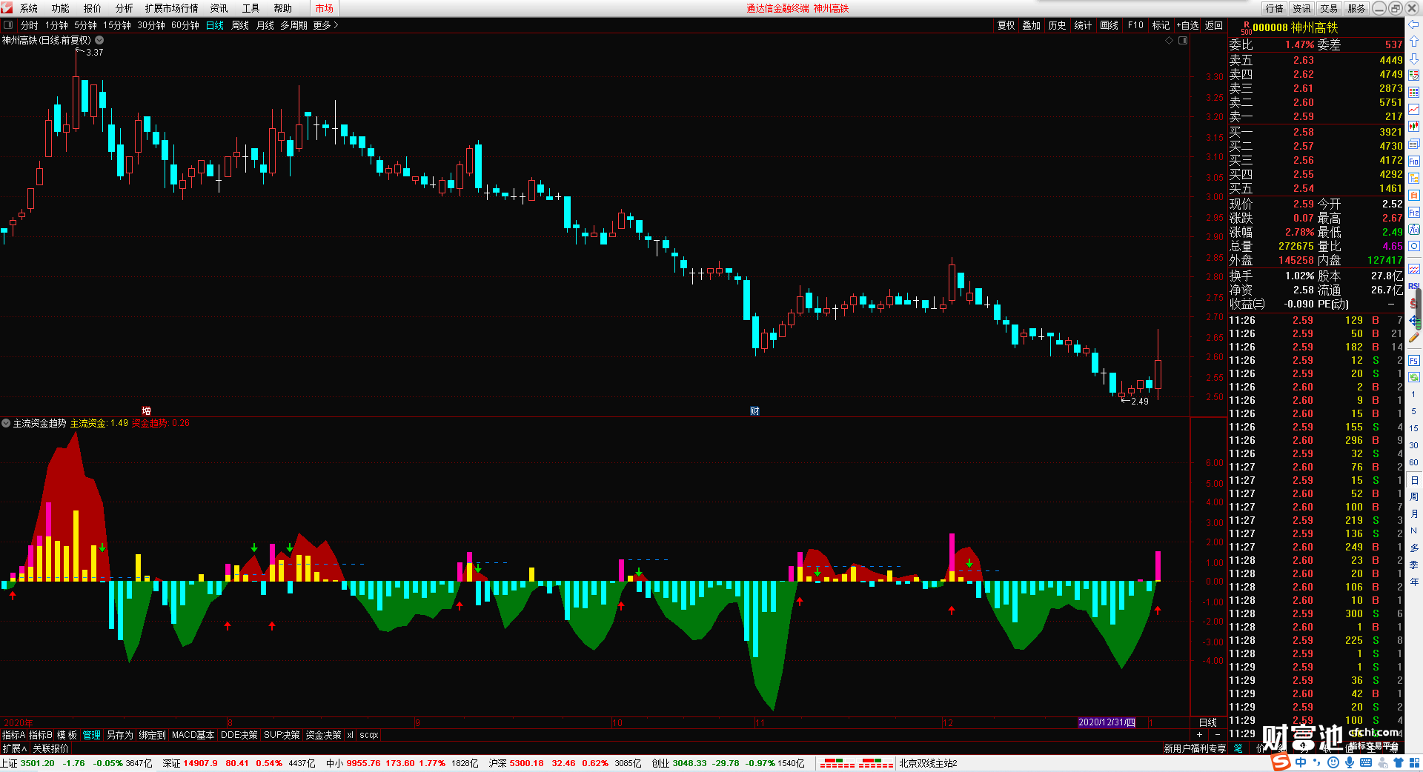Expand the 扩展 panel at the bottom
The height and width of the screenshot is (772, 1423).
point(14,748)
